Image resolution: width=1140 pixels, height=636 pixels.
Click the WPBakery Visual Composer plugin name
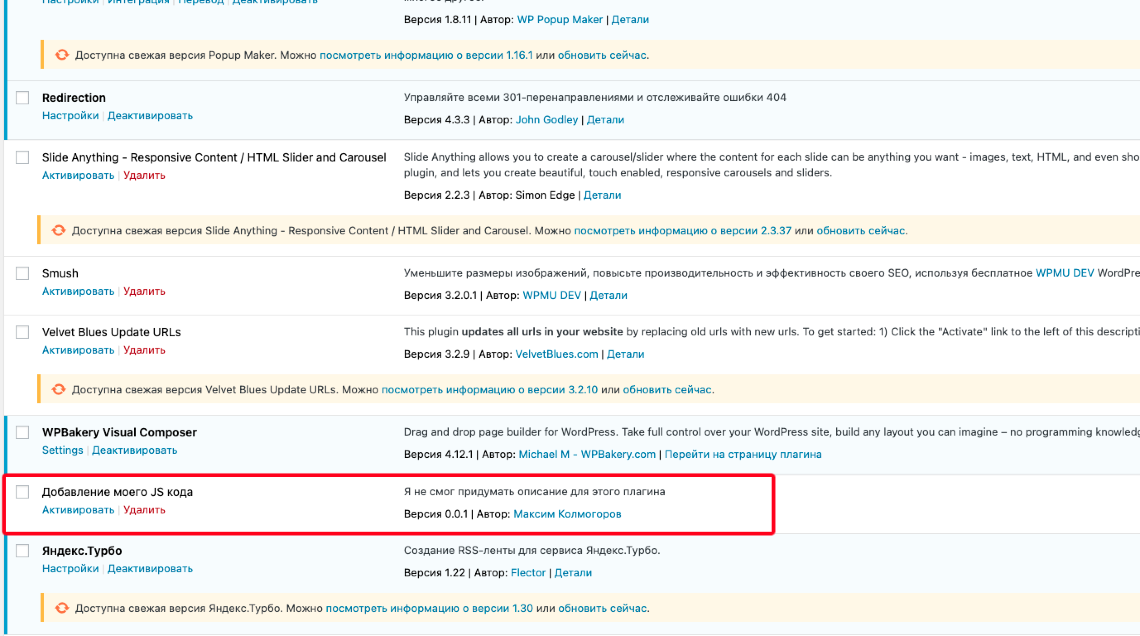pyautogui.click(x=120, y=432)
